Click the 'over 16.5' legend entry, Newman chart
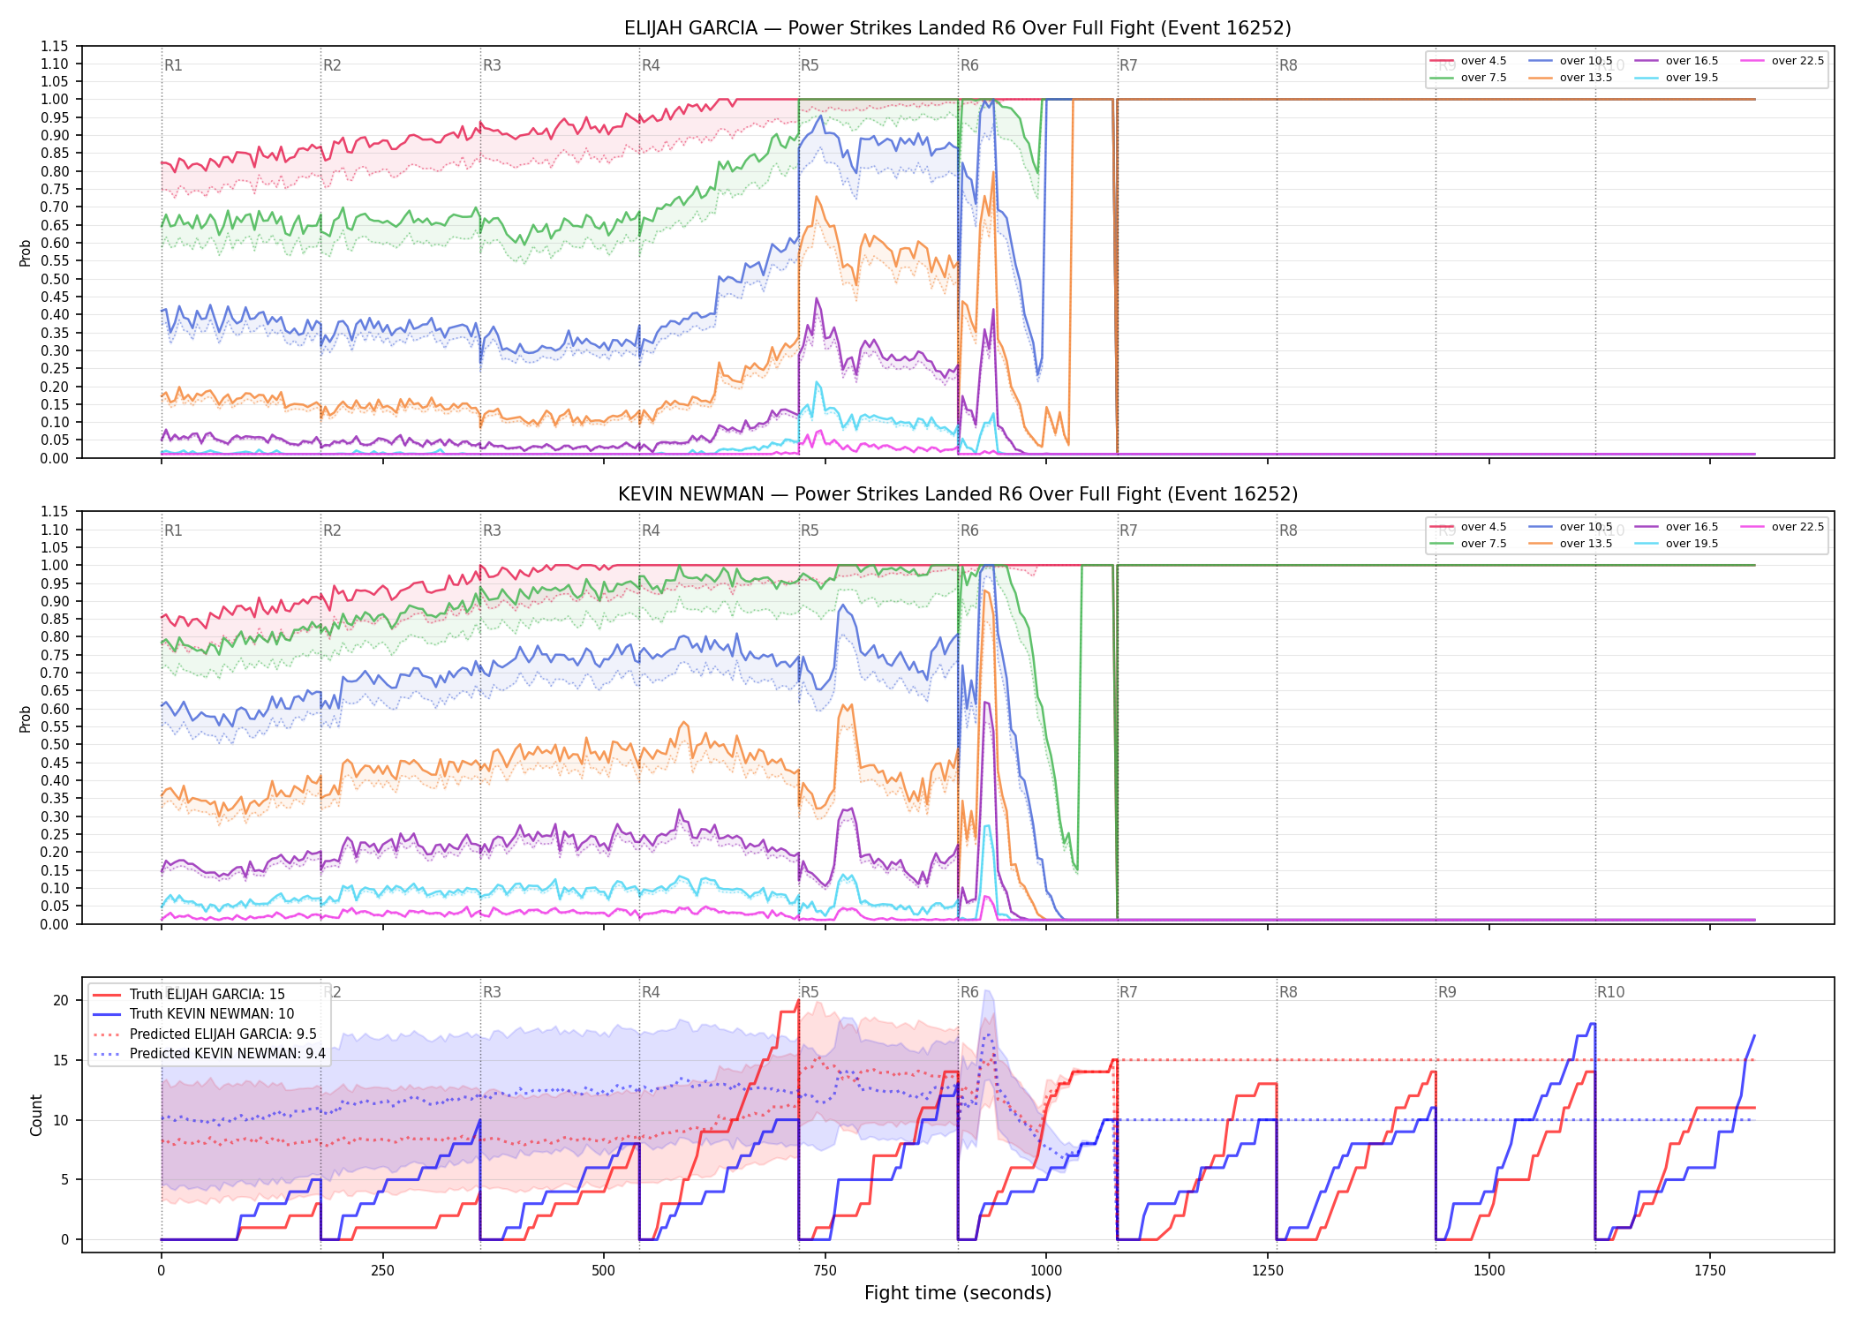 (x=1677, y=527)
